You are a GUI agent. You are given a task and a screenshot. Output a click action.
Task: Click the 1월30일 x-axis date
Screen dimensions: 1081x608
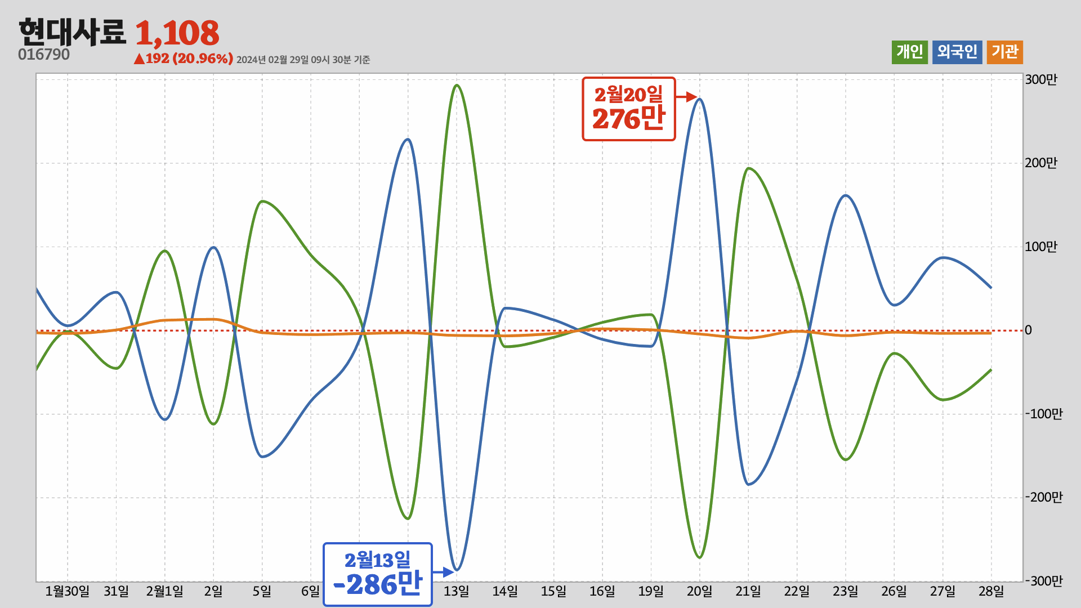click(68, 591)
